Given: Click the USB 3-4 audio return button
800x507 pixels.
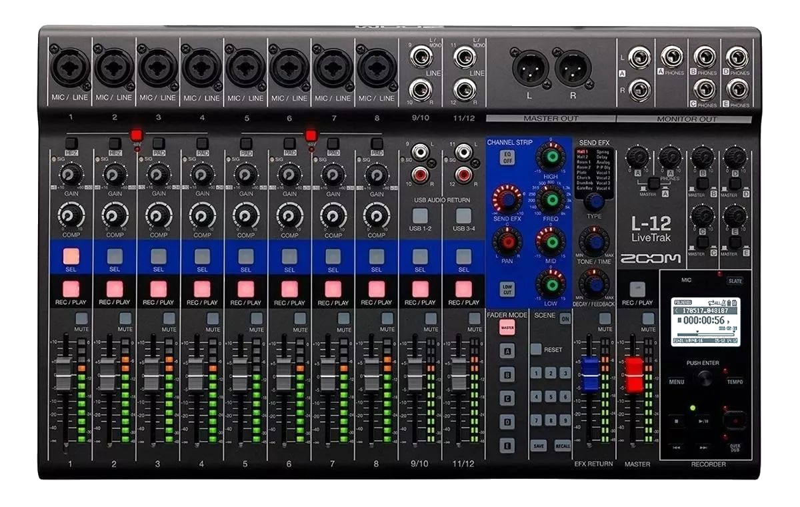Looking at the screenshot, I should [x=463, y=215].
